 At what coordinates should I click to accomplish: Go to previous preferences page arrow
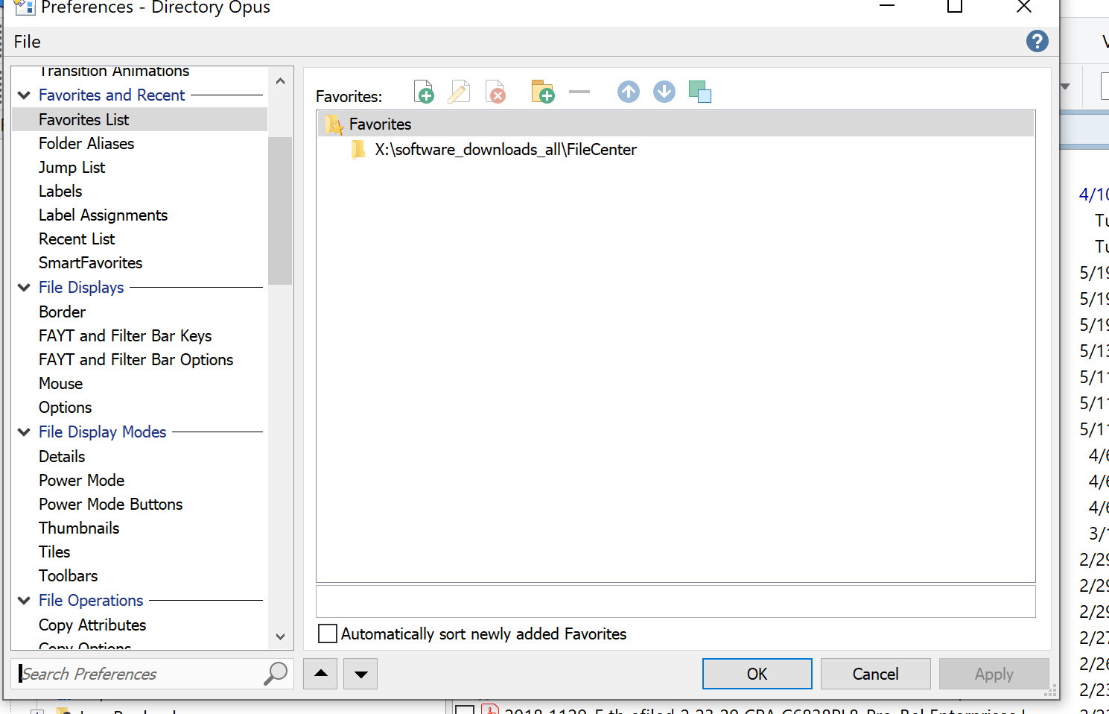point(321,674)
